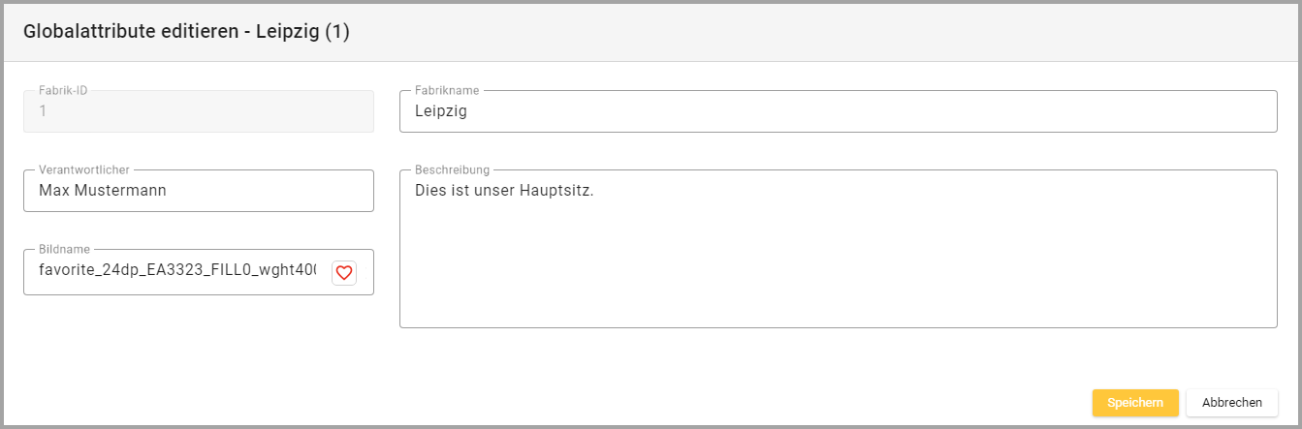Screen dimensions: 1302x429
Task: Click the Beschreibung field label
Action: pos(452,169)
